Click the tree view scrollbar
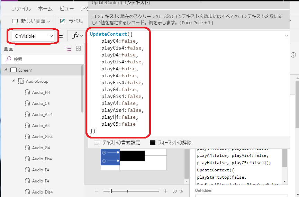Viewport: 299px width, 197px height. point(82,89)
